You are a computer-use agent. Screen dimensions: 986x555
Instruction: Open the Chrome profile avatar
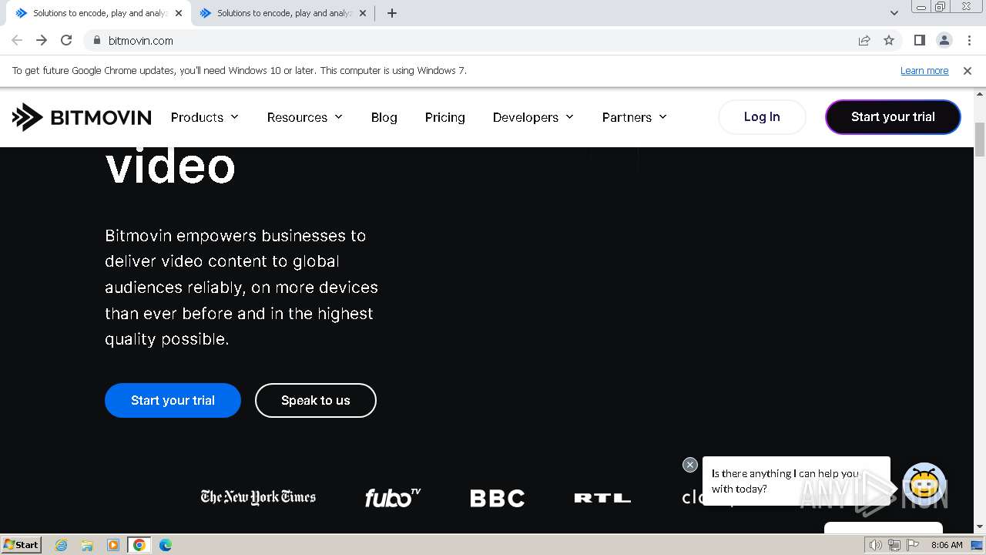944,40
